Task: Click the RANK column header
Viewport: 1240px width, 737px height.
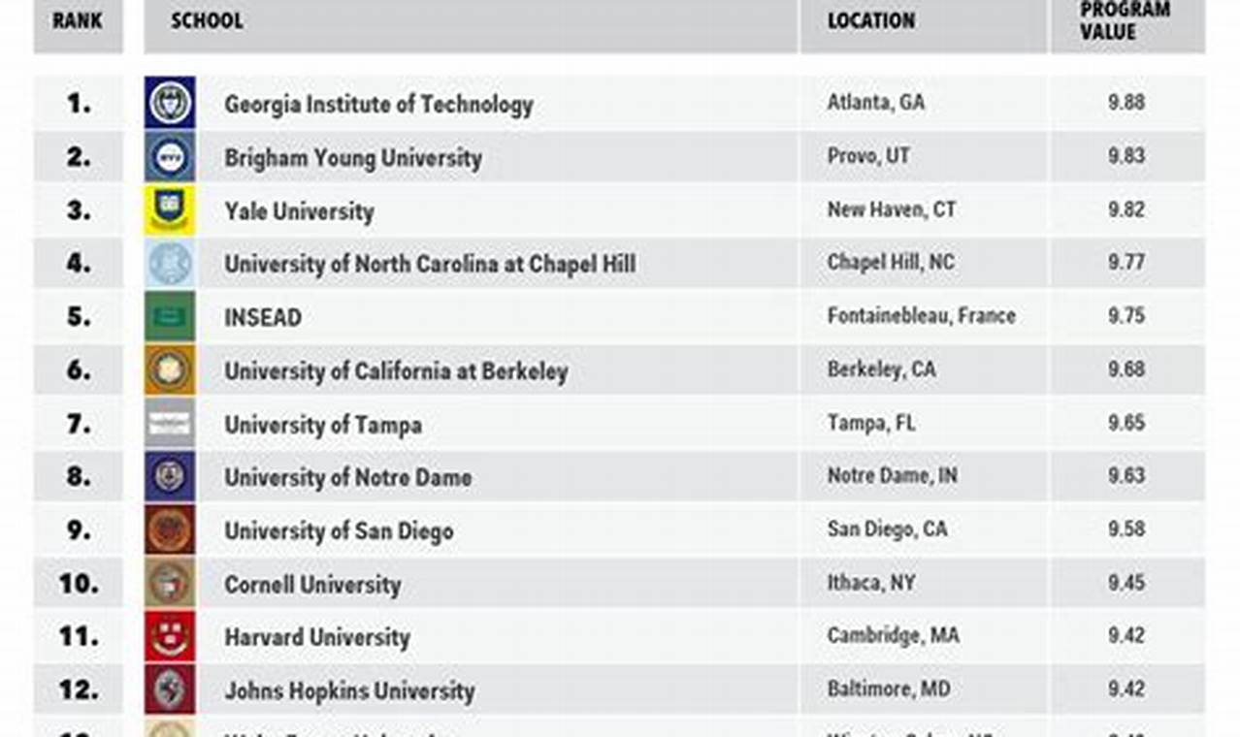Action: point(78,20)
